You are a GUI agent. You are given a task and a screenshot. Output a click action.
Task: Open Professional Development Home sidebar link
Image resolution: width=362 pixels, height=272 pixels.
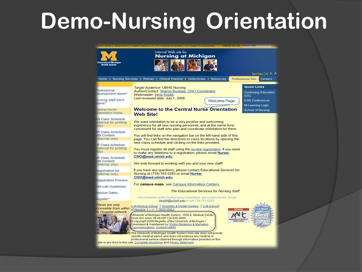111,92
